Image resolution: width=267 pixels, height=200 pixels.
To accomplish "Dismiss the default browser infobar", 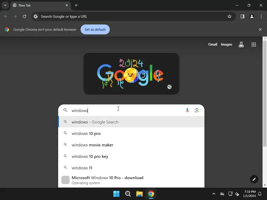I will click(x=260, y=29).
